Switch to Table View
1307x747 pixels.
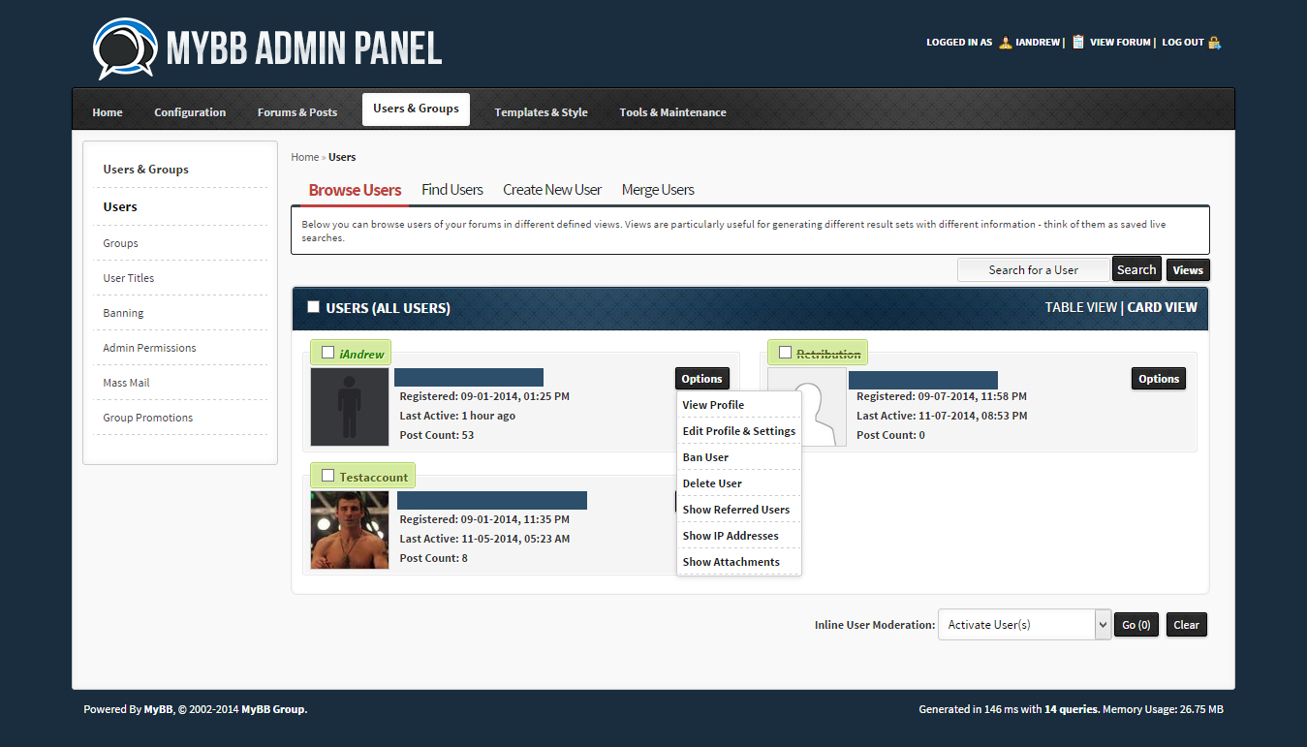[x=1080, y=307]
